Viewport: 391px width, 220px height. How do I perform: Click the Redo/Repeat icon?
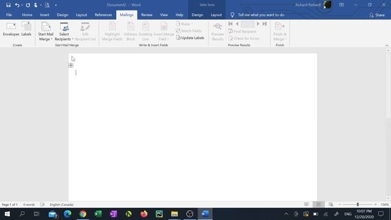click(28, 5)
